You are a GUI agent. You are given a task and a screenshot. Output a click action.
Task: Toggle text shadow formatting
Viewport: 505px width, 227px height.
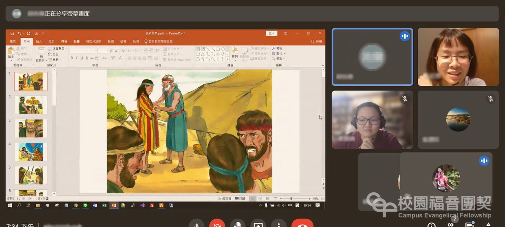(x=87, y=58)
